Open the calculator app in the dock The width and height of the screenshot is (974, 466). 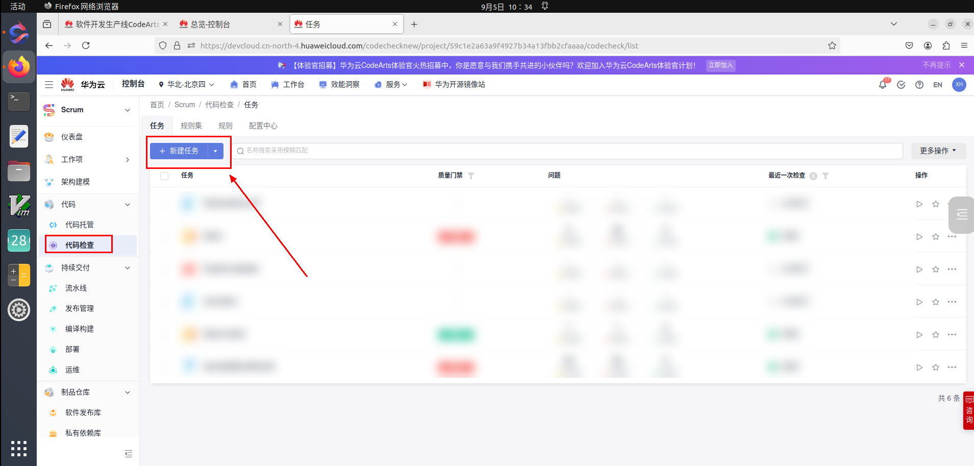point(19,275)
